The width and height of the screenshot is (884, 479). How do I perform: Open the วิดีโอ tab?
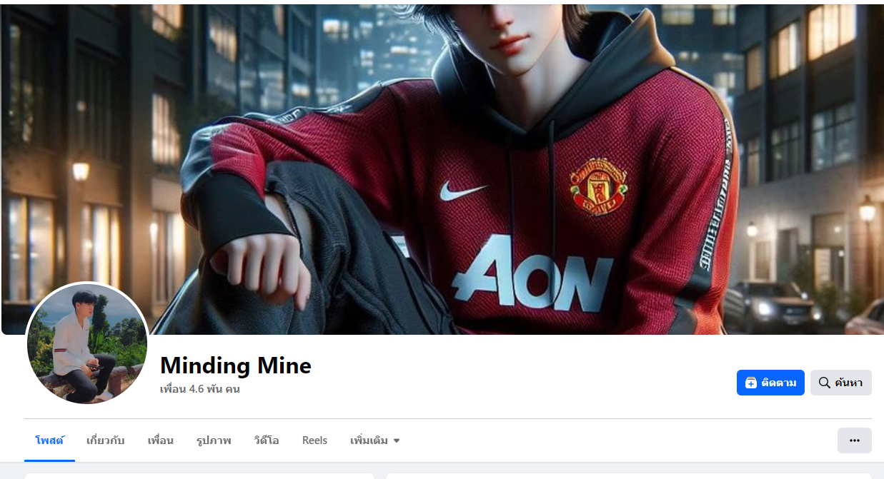[x=267, y=440]
